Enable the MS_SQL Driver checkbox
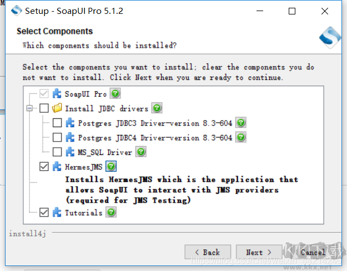Viewport: 347px width, 271px height. (57, 152)
